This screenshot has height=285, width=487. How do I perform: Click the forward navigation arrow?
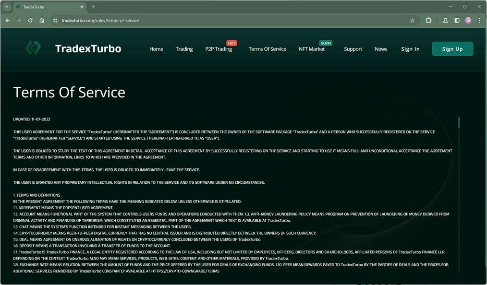[x=19, y=20]
